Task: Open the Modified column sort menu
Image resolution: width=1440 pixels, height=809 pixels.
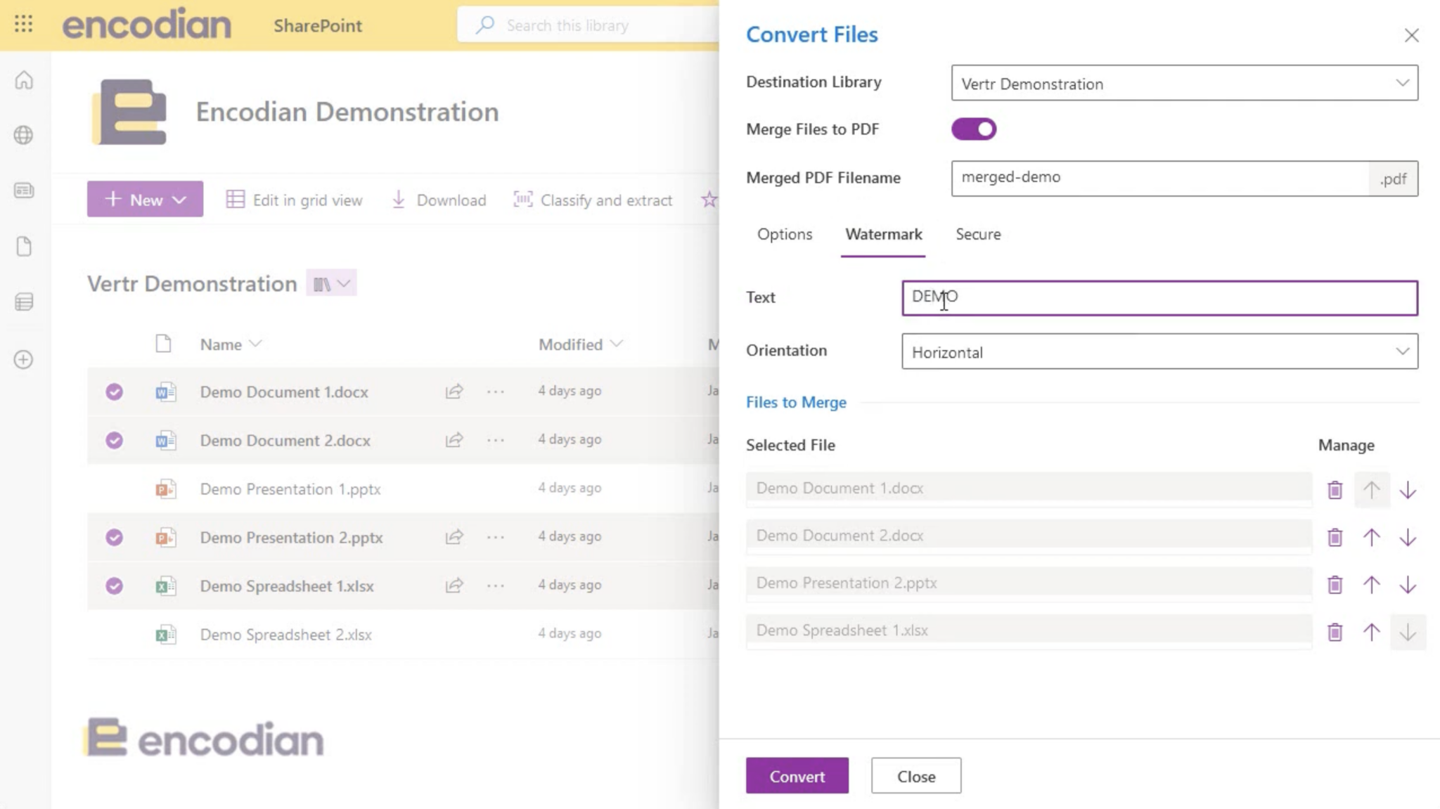Action: [581, 344]
